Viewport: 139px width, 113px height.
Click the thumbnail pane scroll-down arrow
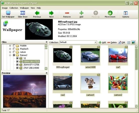coord(136,106)
